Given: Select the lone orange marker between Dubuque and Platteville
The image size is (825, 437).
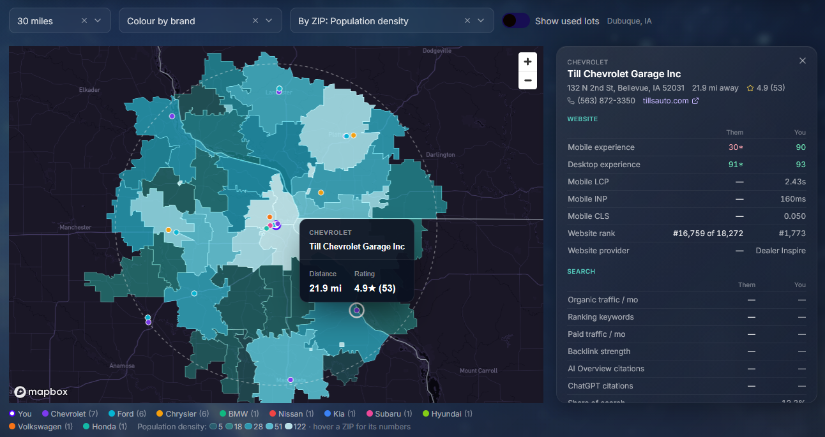Looking at the screenshot, I should pyautogui.click(x=321, y=192).
